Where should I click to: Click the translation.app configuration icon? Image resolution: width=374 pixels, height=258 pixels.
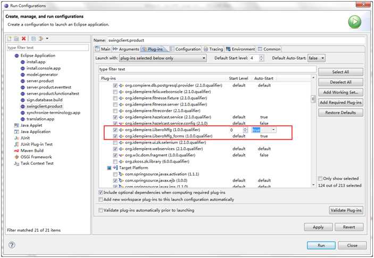pos(23,119)
